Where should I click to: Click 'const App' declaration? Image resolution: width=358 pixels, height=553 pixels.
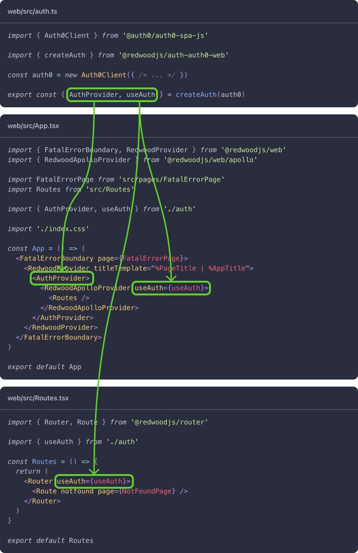point(26,249)
